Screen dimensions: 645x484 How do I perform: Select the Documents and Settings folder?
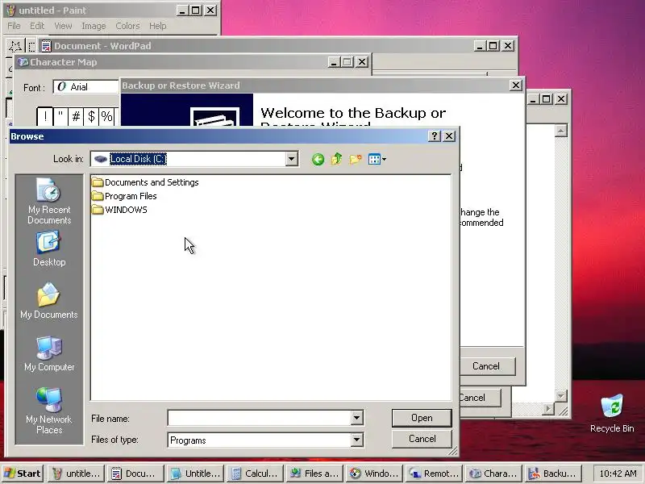145,182
